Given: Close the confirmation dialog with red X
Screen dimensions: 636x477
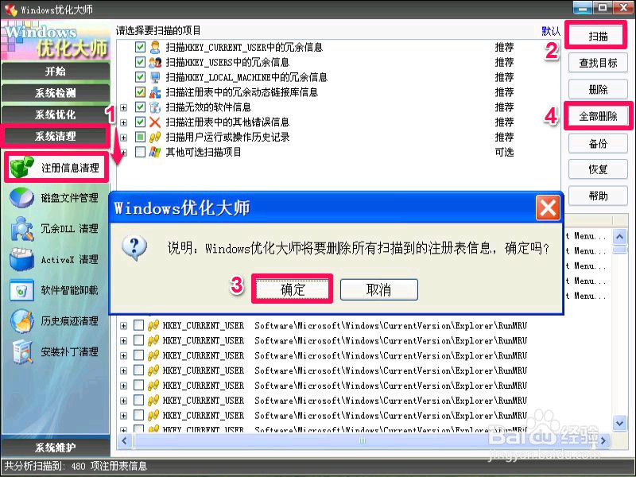Looking at the screenshot, I should point(548,207).
